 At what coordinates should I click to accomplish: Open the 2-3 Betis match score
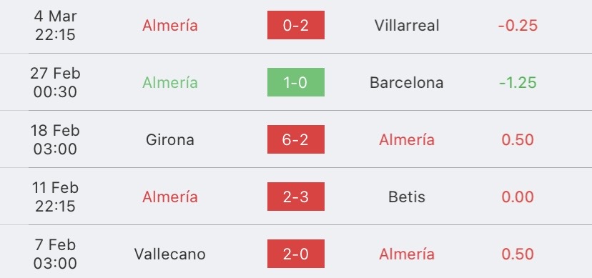click(295, 197)
